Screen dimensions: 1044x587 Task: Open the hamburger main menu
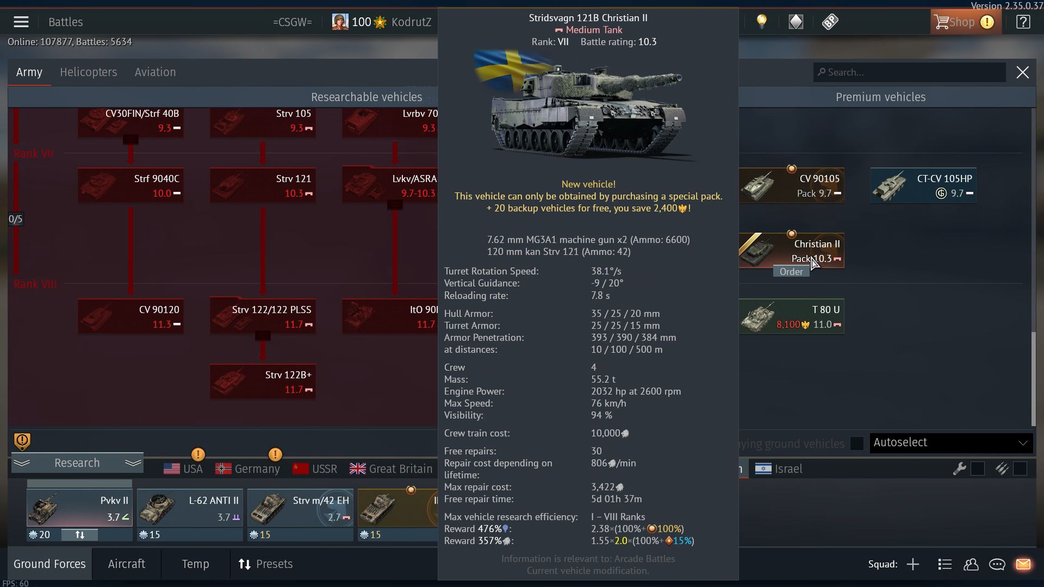point(21,22)
